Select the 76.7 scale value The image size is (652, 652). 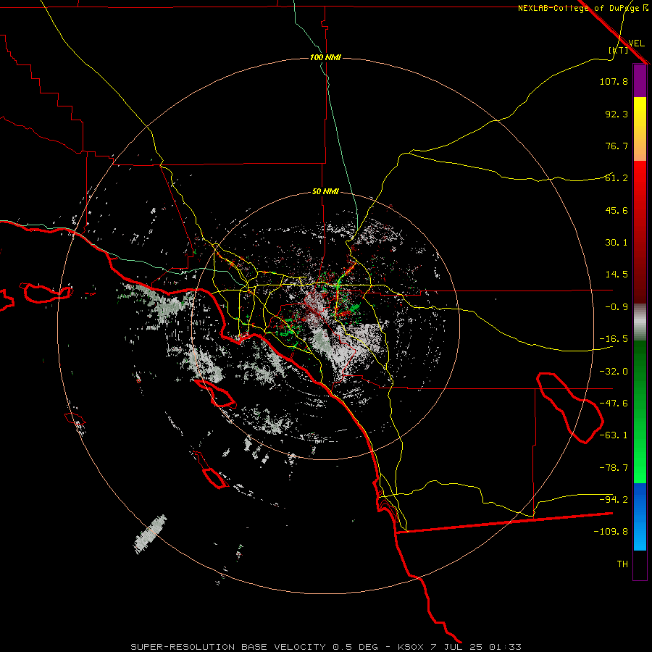[x=617, y=146]
